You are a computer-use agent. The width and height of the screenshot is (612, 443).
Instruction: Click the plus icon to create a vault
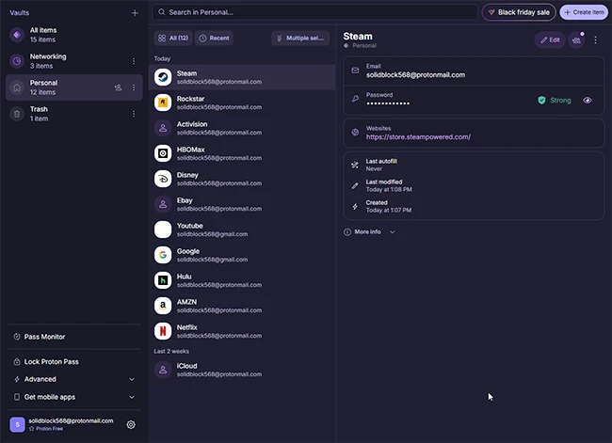pos(135,13)
